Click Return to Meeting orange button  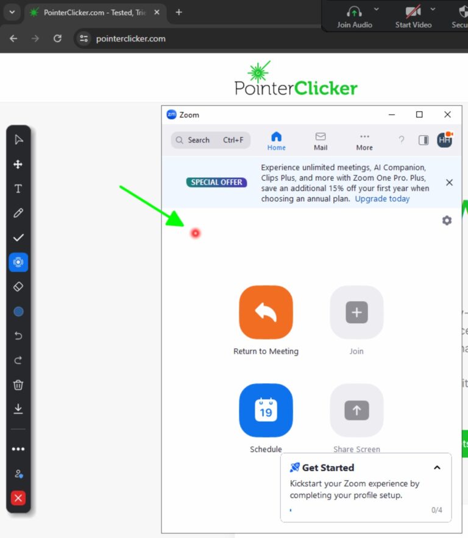[266, 312]
